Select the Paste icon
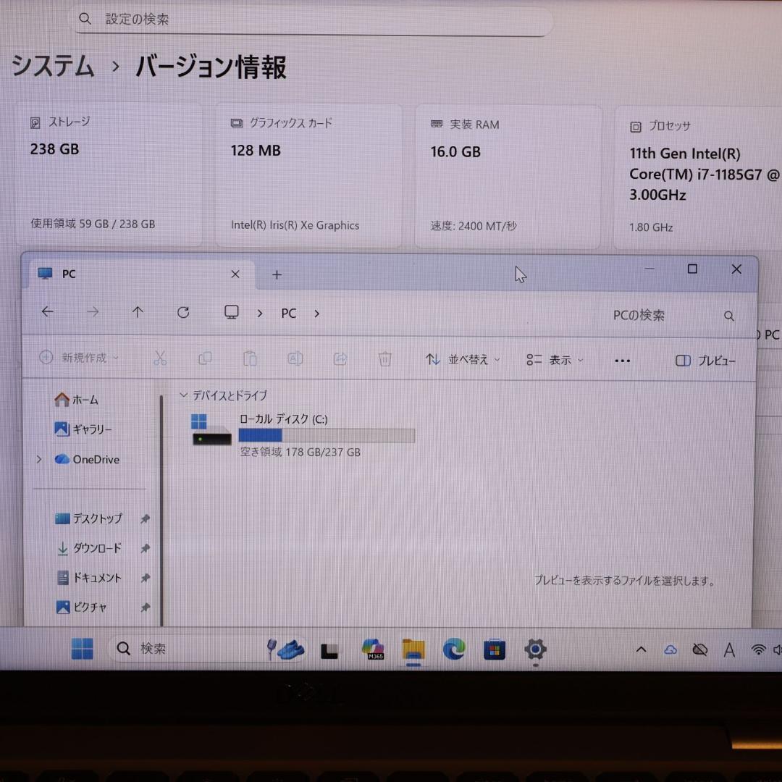Viewport: 782px width, 782px height. coord(250,358)
